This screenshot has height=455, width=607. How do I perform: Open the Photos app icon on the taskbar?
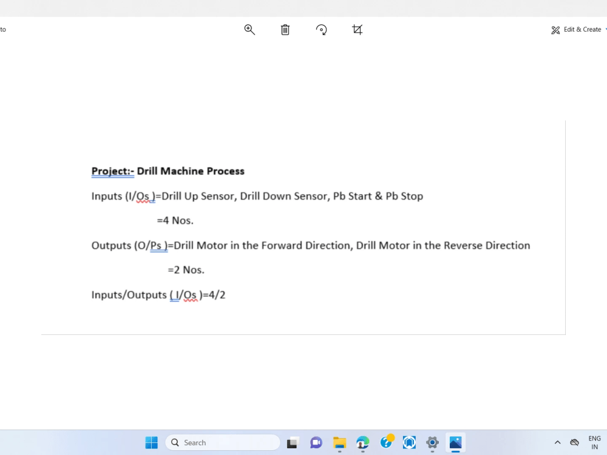pos(455,442)
